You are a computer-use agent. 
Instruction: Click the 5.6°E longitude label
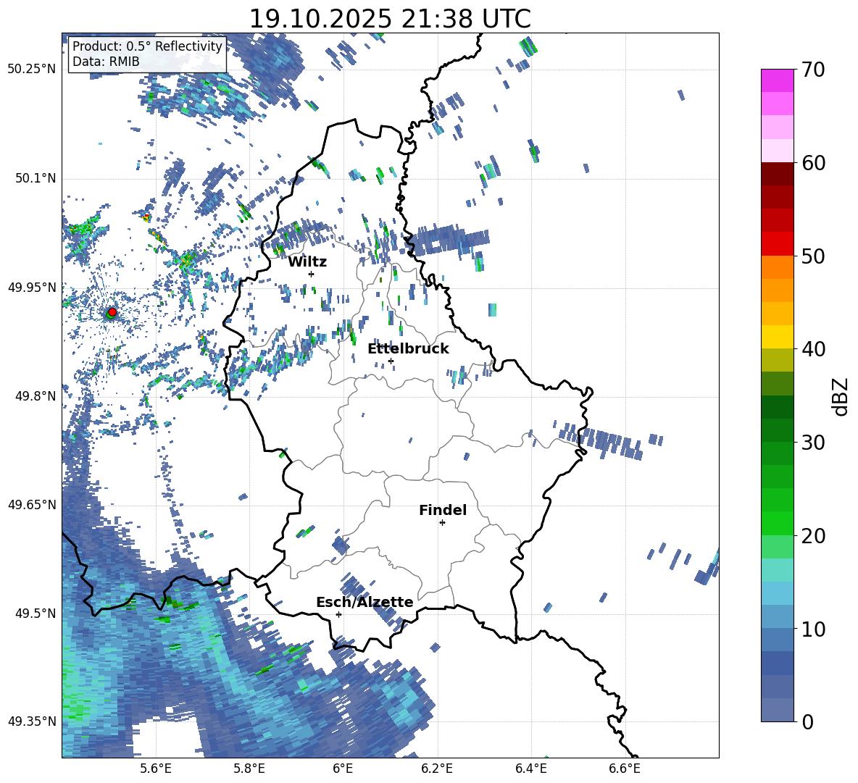[x=156, y=769]
